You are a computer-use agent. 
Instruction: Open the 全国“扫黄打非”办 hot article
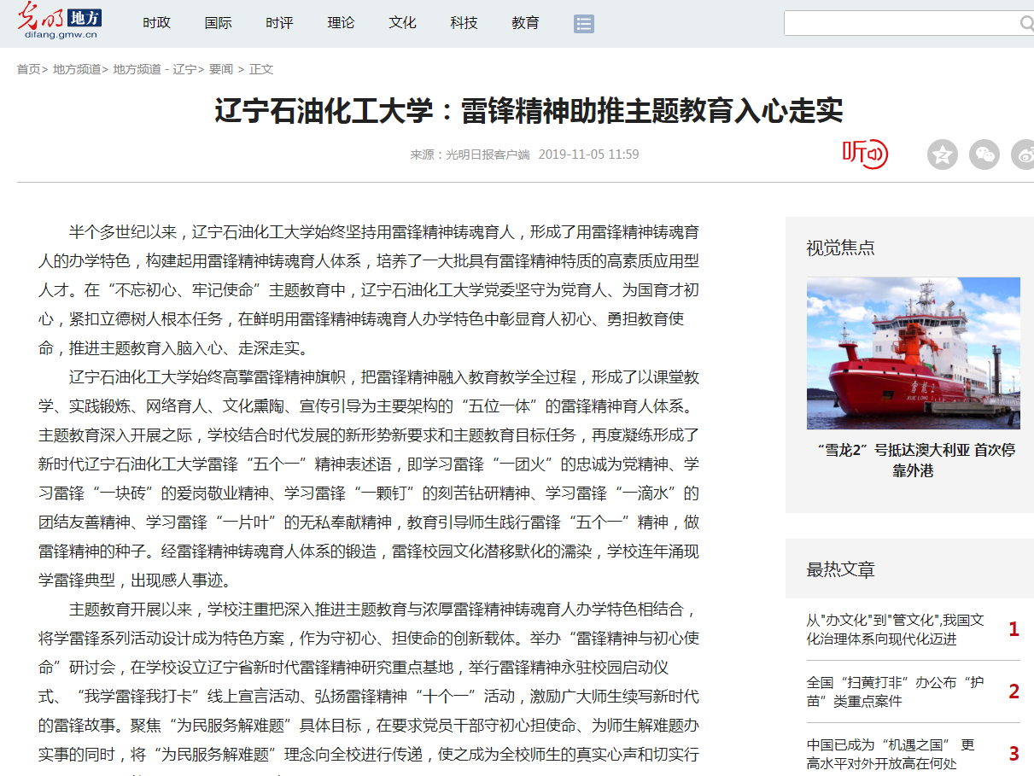pyautogui.click(x=896, y=691)
